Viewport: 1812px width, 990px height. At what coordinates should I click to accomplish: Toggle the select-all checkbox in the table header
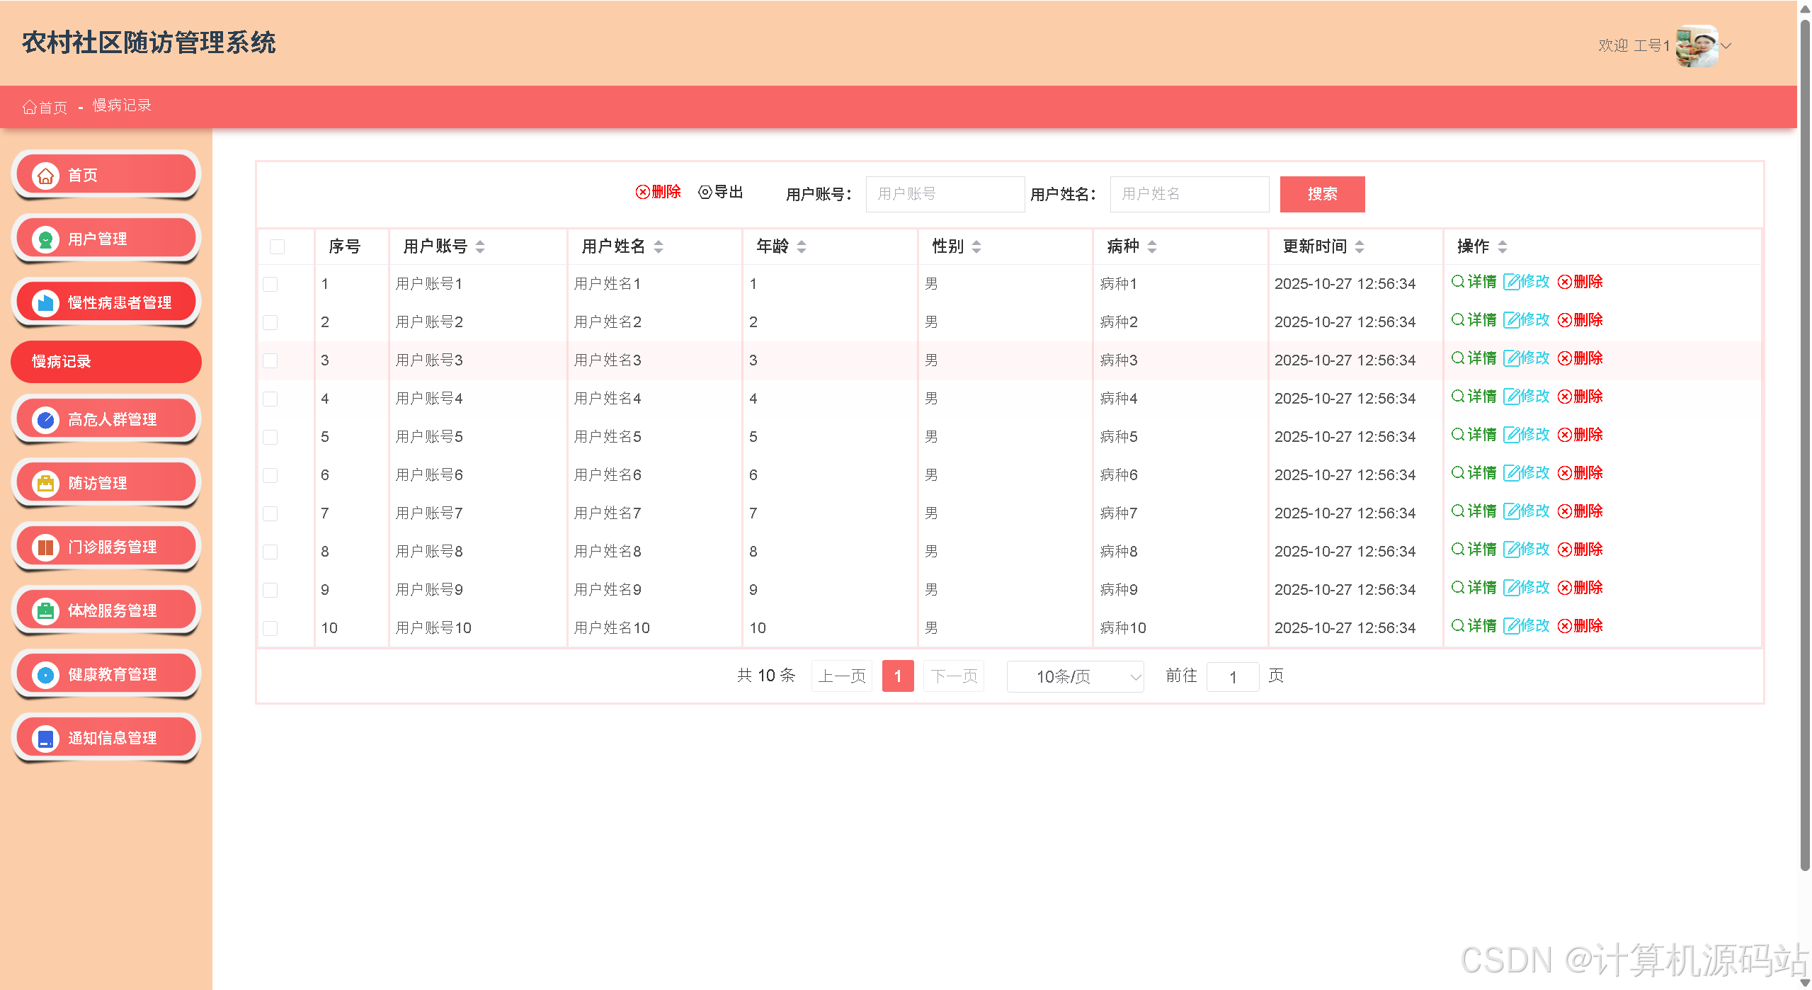(277, 246)
